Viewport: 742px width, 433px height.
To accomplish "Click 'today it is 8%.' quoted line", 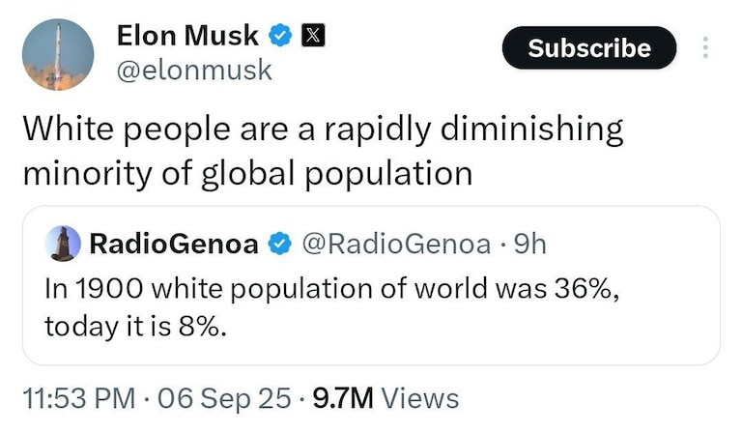I will 135,326.
